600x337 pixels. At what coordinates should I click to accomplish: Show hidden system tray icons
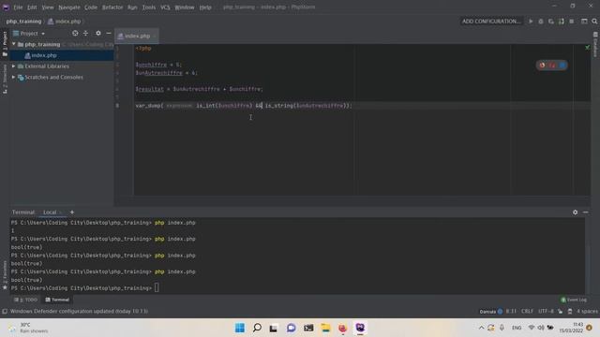481,328
